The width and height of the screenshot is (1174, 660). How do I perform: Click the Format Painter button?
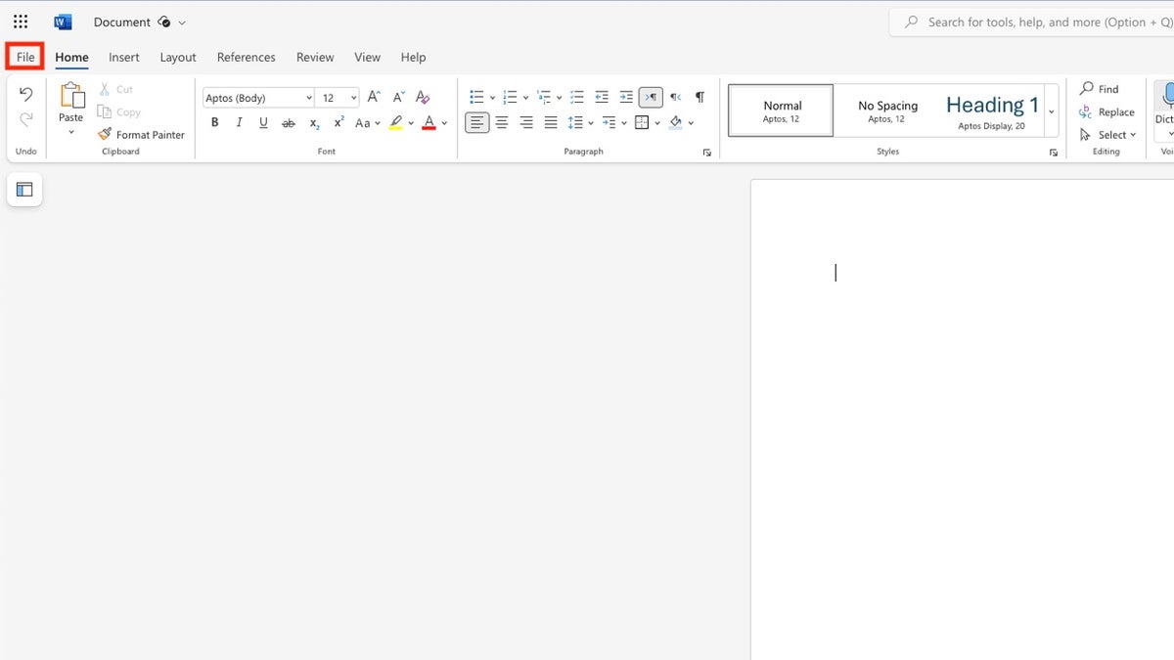coord(142,135)
